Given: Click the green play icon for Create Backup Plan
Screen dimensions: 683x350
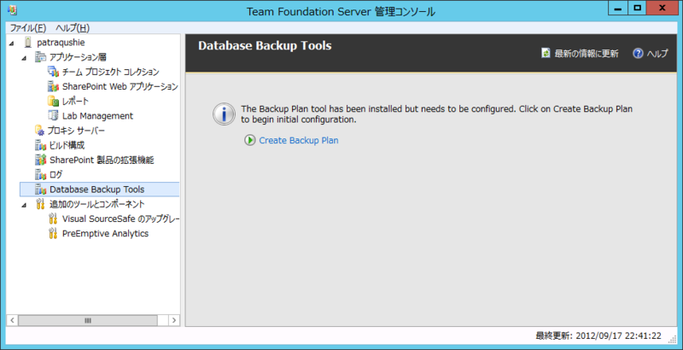Looking at the screenshot, I should [x=250, y=140].
